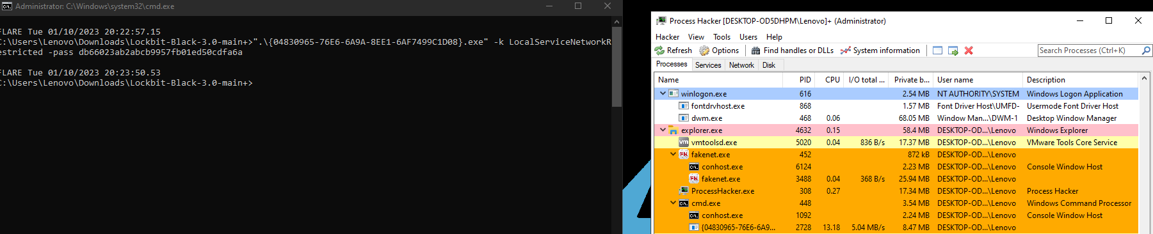Select the vmtoolsd.exe process row
This screenshot has height=234, width=1153.
(x=896, y=143)
